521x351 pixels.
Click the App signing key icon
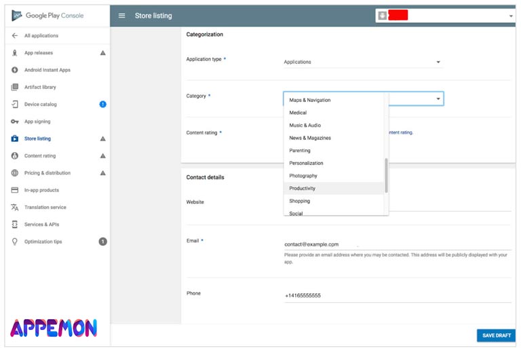pos(15,122)
